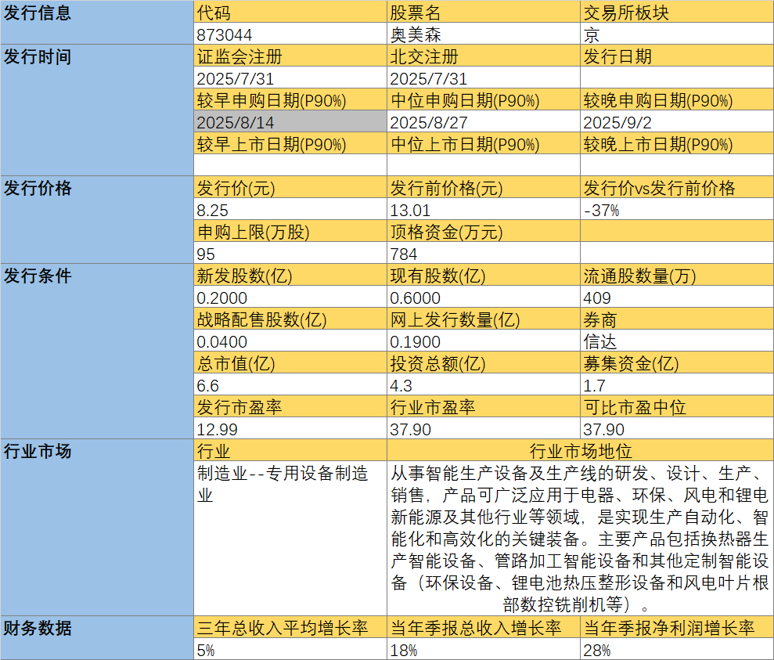Select the 募集资金(亿) header

click(x=677, y=362)
